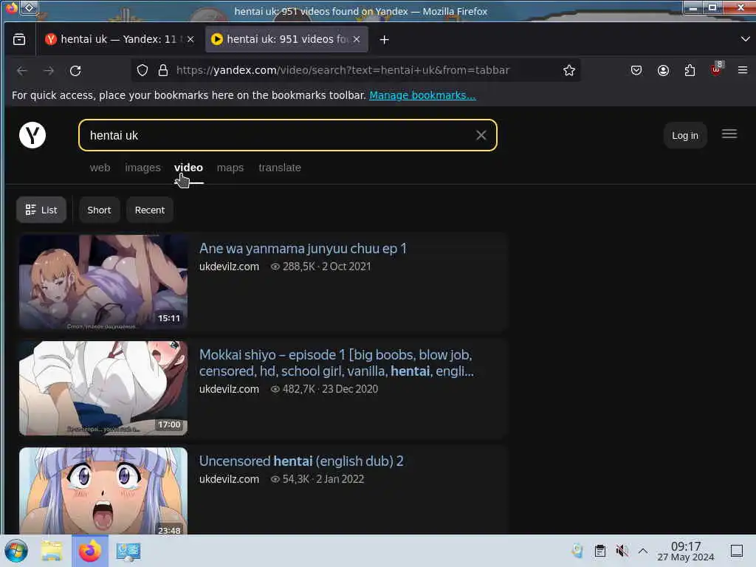This screenshot has width=756, height=567.
Task: Open the Firefox account menu
Action: [663, 70]
